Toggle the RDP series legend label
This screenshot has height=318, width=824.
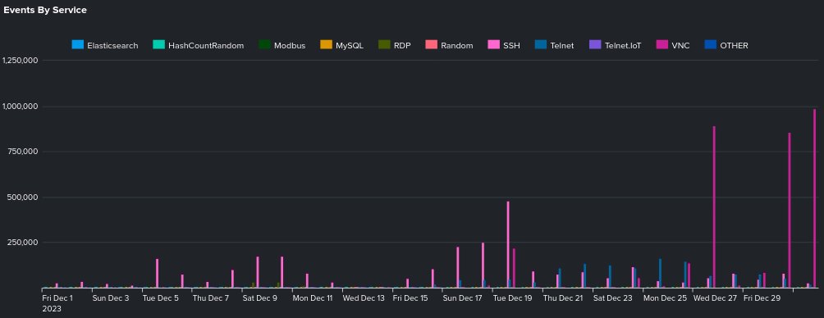[x=402, y=46]
